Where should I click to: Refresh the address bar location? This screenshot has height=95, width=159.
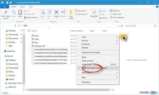pyautogui.click(x=122, y=26)
